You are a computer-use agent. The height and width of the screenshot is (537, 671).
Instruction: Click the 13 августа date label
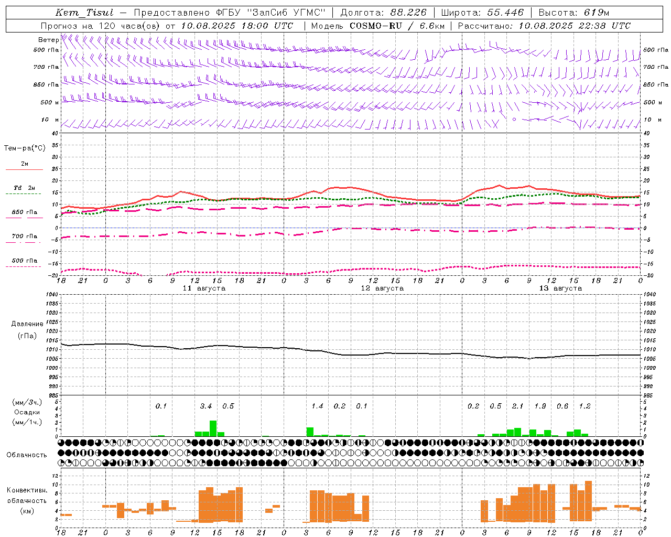tap(560, 288)
